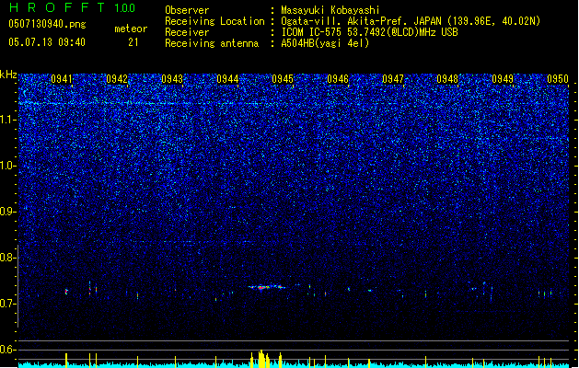Click the 0949 time marker

click(503, 79)
